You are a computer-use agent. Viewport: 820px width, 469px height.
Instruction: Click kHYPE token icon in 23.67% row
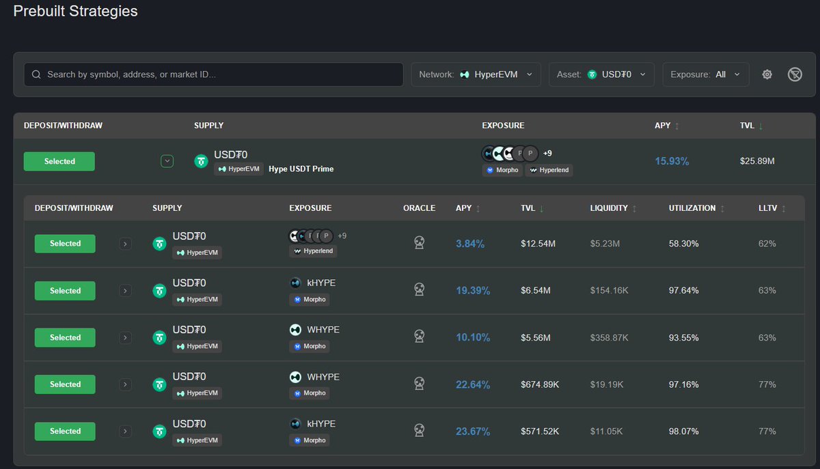[x=295, y=424]
